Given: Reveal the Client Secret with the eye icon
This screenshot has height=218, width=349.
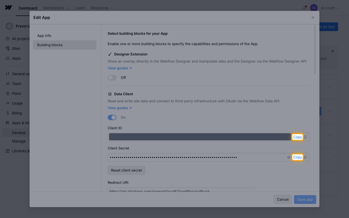Looking at the screenshot, I should click(289, 157).
